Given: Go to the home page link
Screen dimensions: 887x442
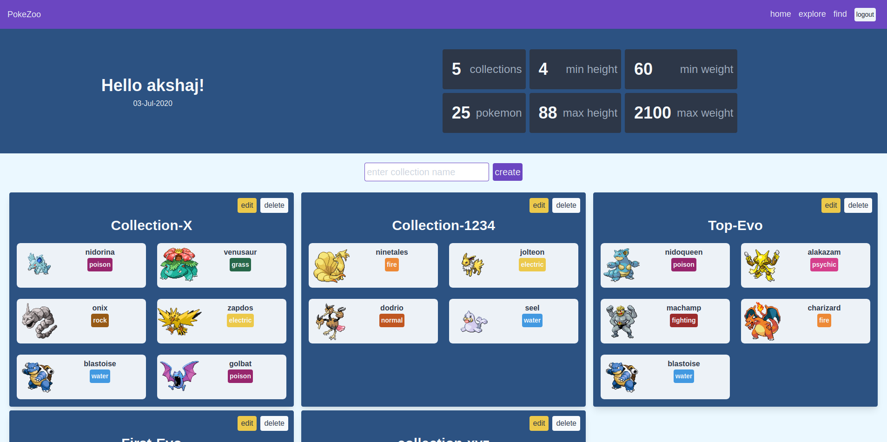Looking at the screenshot, I should (781, 14).
